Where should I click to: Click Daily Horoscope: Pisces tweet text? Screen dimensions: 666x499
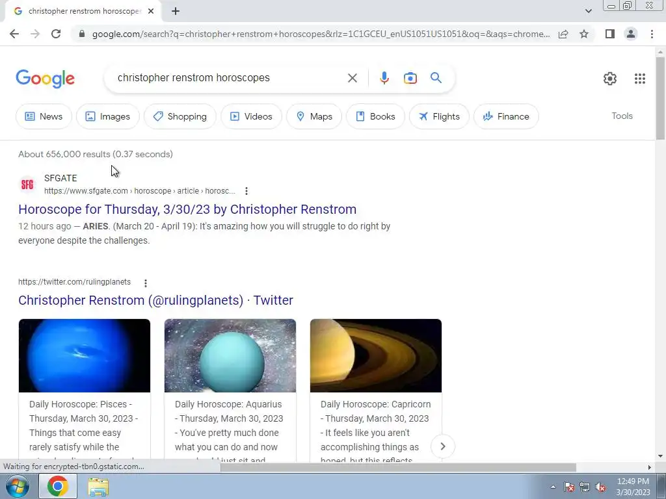(84, 429)
